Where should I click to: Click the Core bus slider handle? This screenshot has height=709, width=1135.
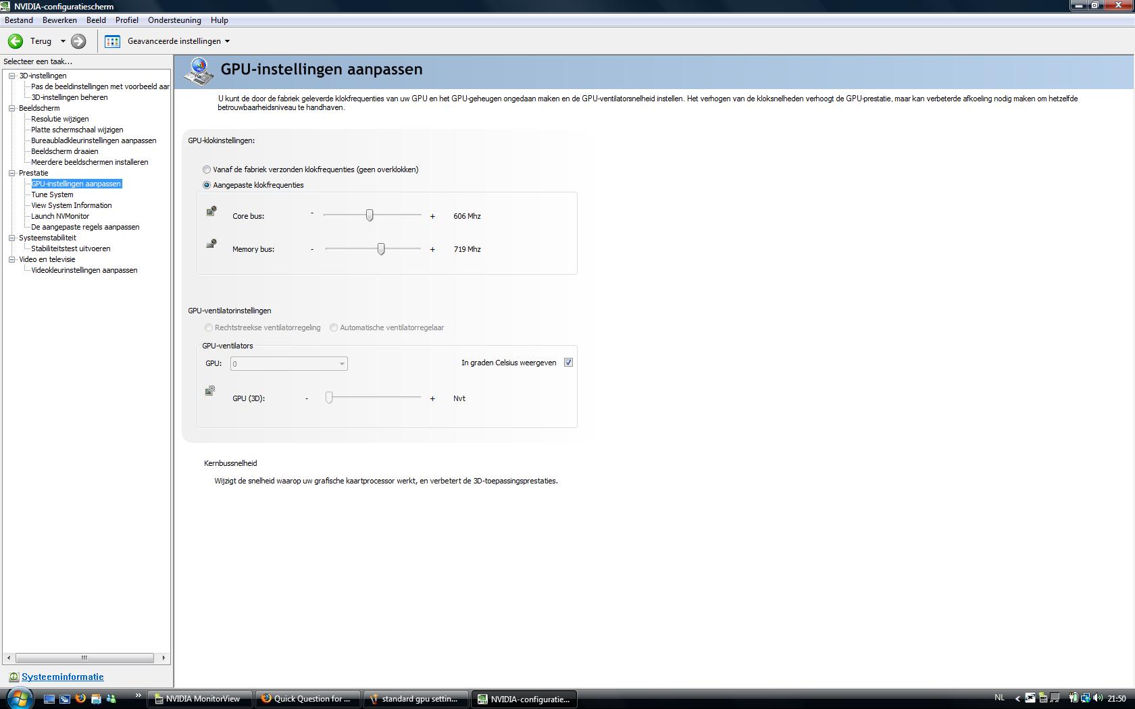click(370, 215)
